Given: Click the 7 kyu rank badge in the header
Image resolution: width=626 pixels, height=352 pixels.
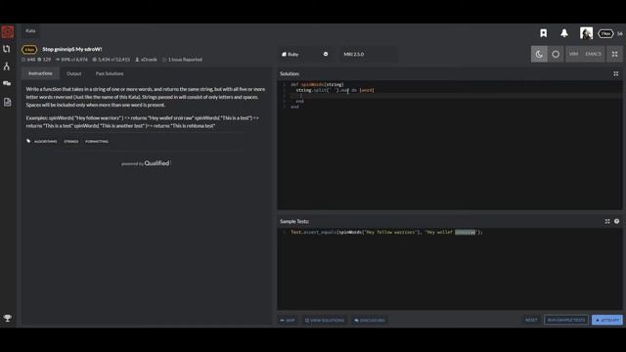Looking at the screenshot, I should 605,34.
